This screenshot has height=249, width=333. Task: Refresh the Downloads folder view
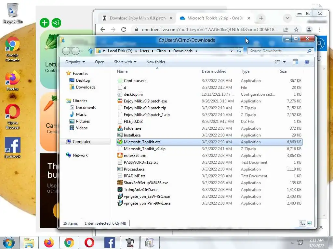click(239, 51)
